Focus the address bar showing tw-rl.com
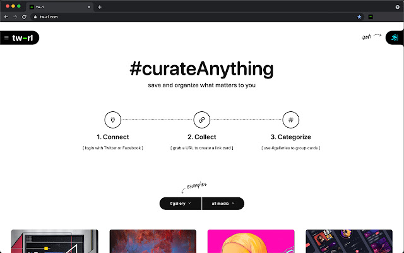The width and height of the screenshot is (404, 253). (x=189, y=17)
